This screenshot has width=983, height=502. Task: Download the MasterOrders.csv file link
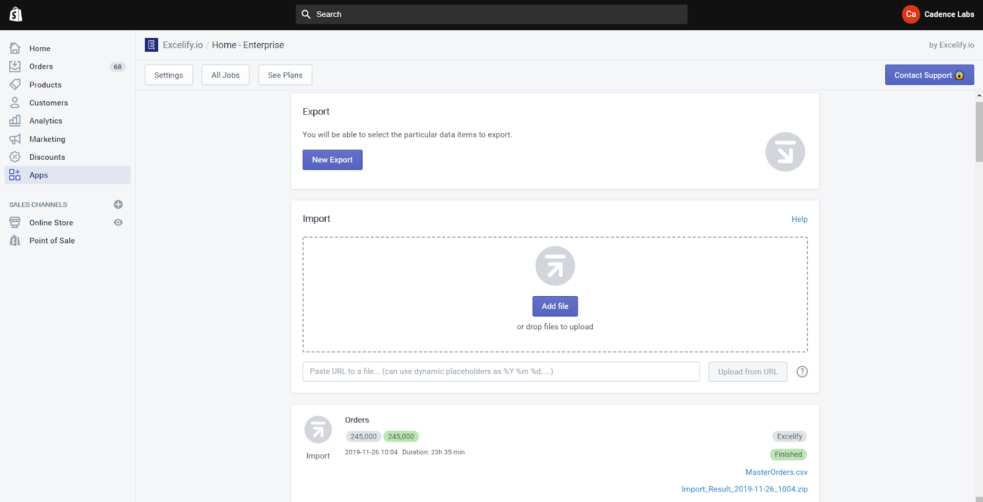coord(777,473)
